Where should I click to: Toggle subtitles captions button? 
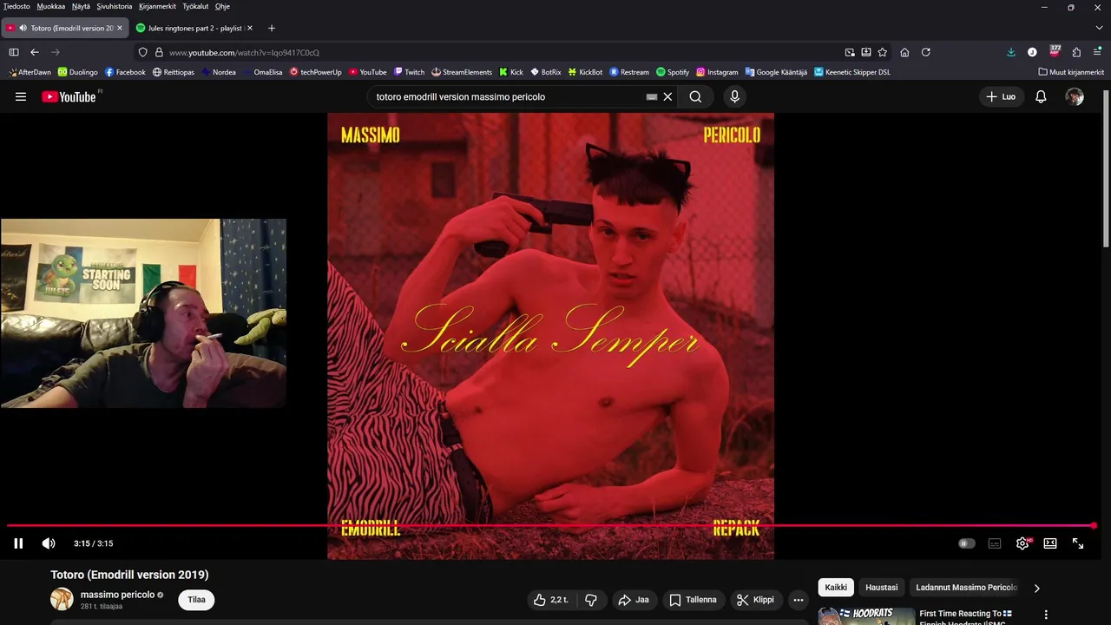[995, 543]
